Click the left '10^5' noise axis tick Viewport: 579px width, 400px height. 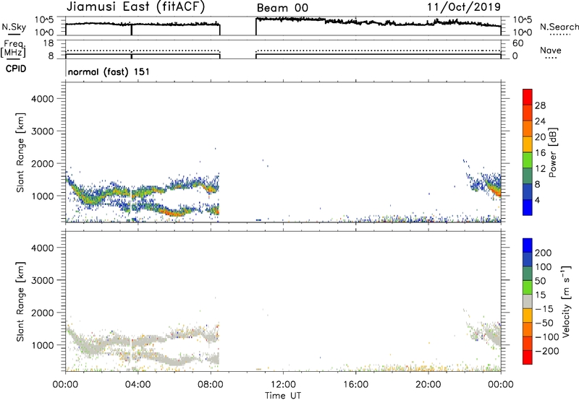click(x=44, y=20)
